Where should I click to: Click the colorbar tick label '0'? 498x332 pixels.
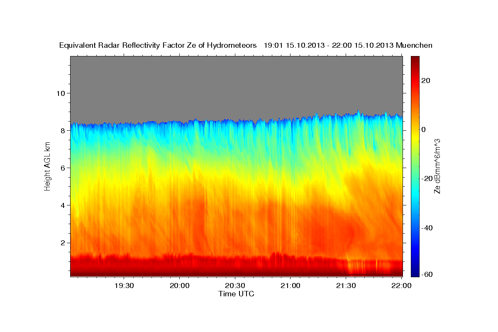pos(424,129)
